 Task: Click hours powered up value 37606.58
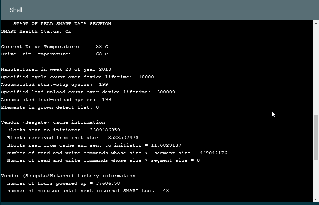click(108, 183)
